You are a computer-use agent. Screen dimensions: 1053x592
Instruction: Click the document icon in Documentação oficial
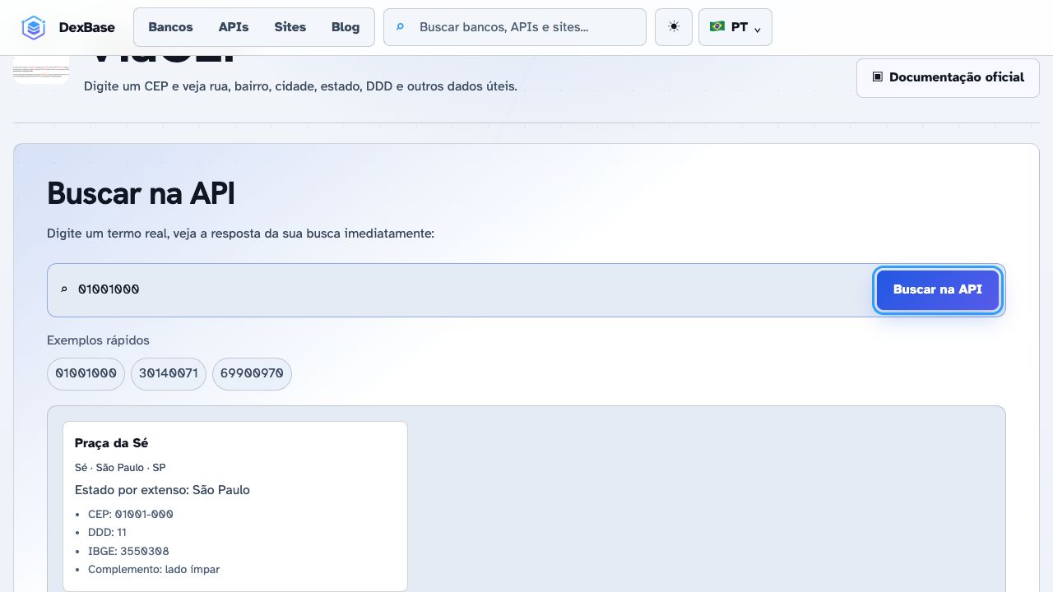pos(878,76)
